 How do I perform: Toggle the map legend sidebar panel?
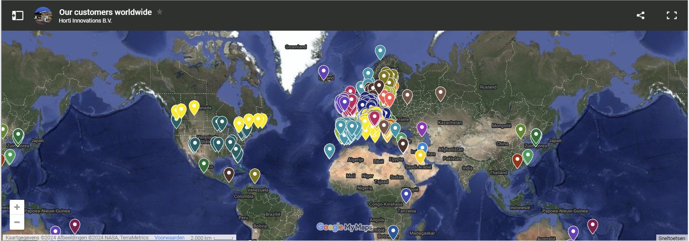(x=18, y=16)
